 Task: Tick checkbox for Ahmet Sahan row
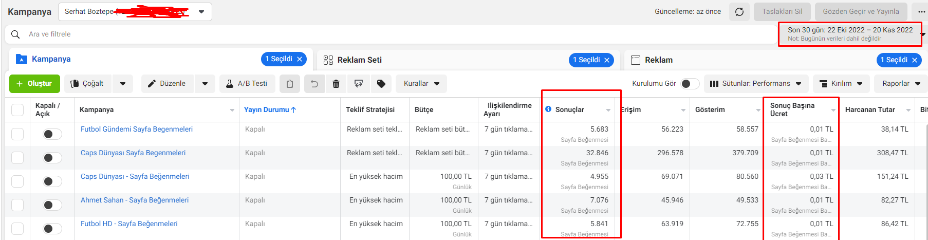(17, 205)
